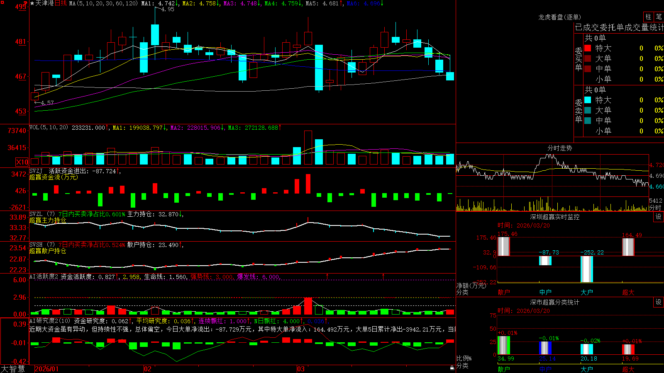Click the 天津港 stock name
Viewport: 664px width, 373px height.
(45, 3)
